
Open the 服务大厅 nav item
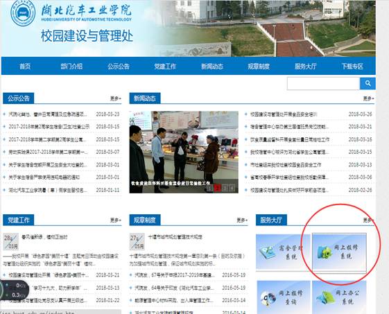[x=305, y=67]
